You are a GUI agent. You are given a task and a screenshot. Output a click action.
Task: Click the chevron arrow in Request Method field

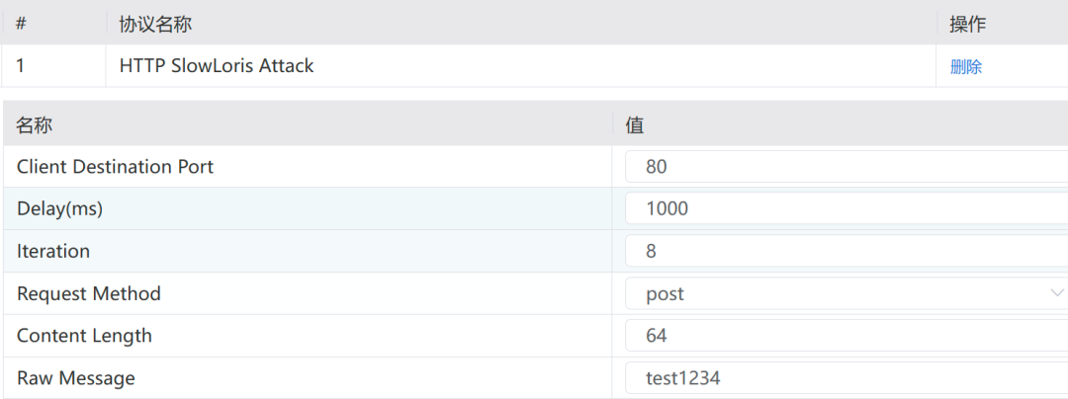[x=1055, y=293]
